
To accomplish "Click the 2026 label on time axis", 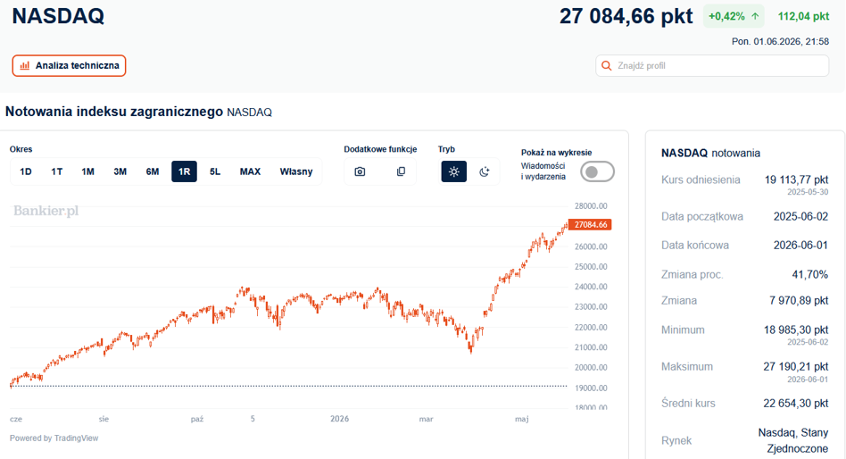I will pyautogui.click(x=339, y=419).
